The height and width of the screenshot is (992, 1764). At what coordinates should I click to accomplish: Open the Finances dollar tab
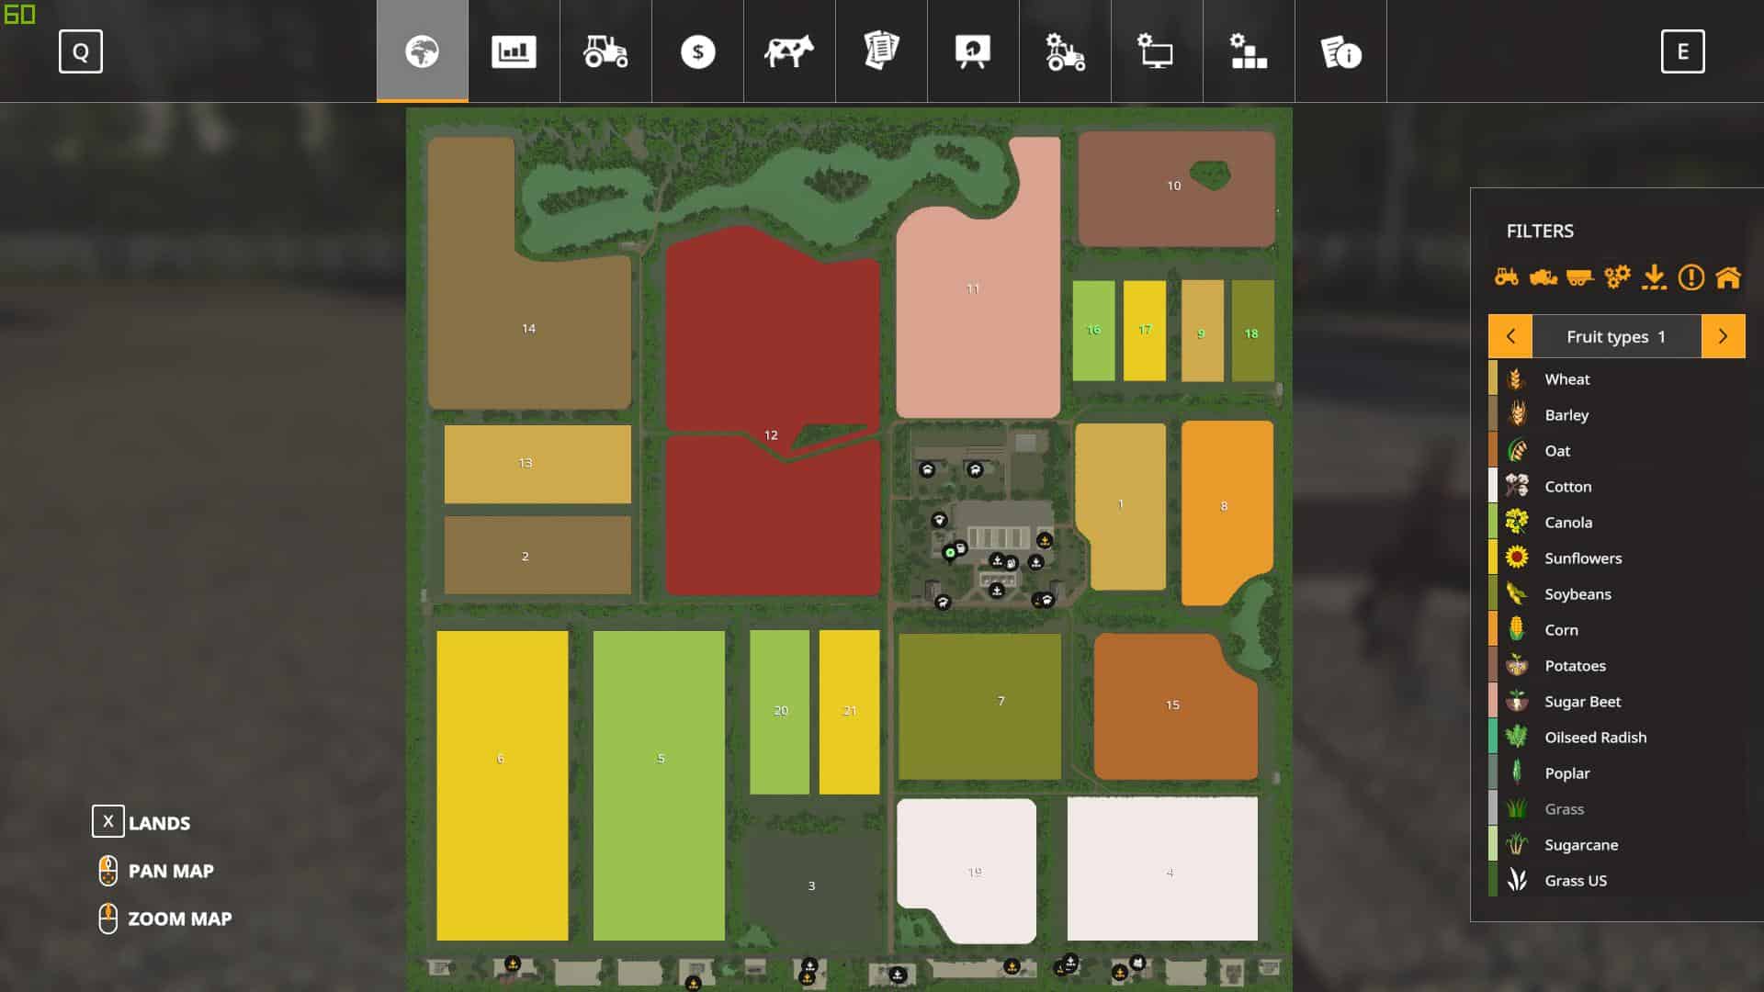coord(697,51)
